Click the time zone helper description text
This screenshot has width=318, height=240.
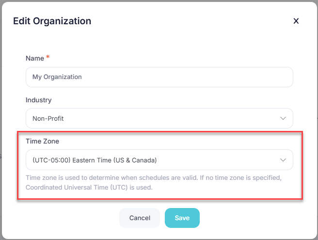[153, 178]
